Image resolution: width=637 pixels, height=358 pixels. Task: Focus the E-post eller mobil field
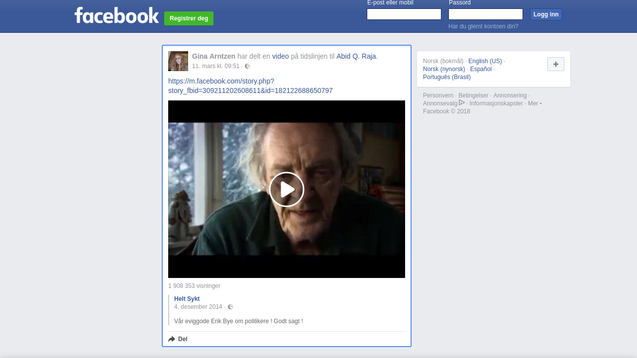[x=404, y=14]
